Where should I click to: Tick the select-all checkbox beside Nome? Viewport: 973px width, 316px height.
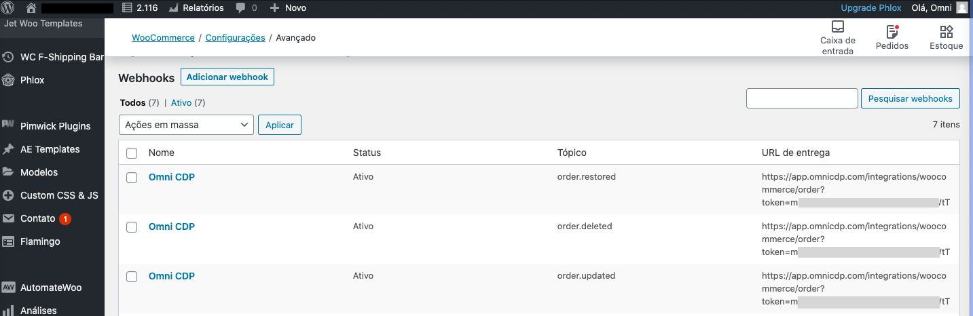132,153
